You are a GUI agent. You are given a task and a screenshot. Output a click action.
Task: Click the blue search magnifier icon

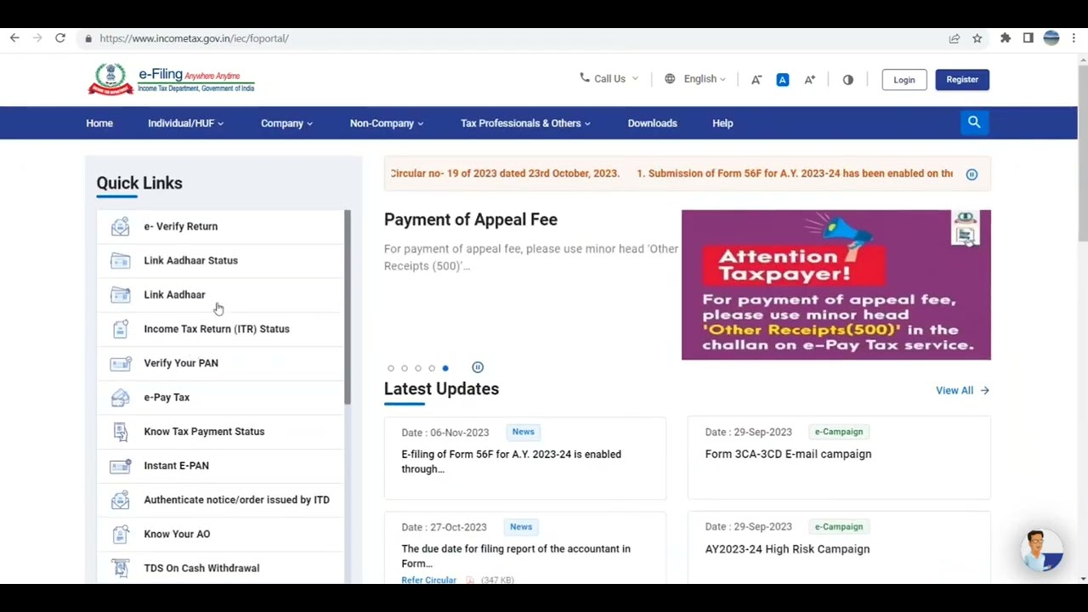pyautogui.click(x=974, y=122)
